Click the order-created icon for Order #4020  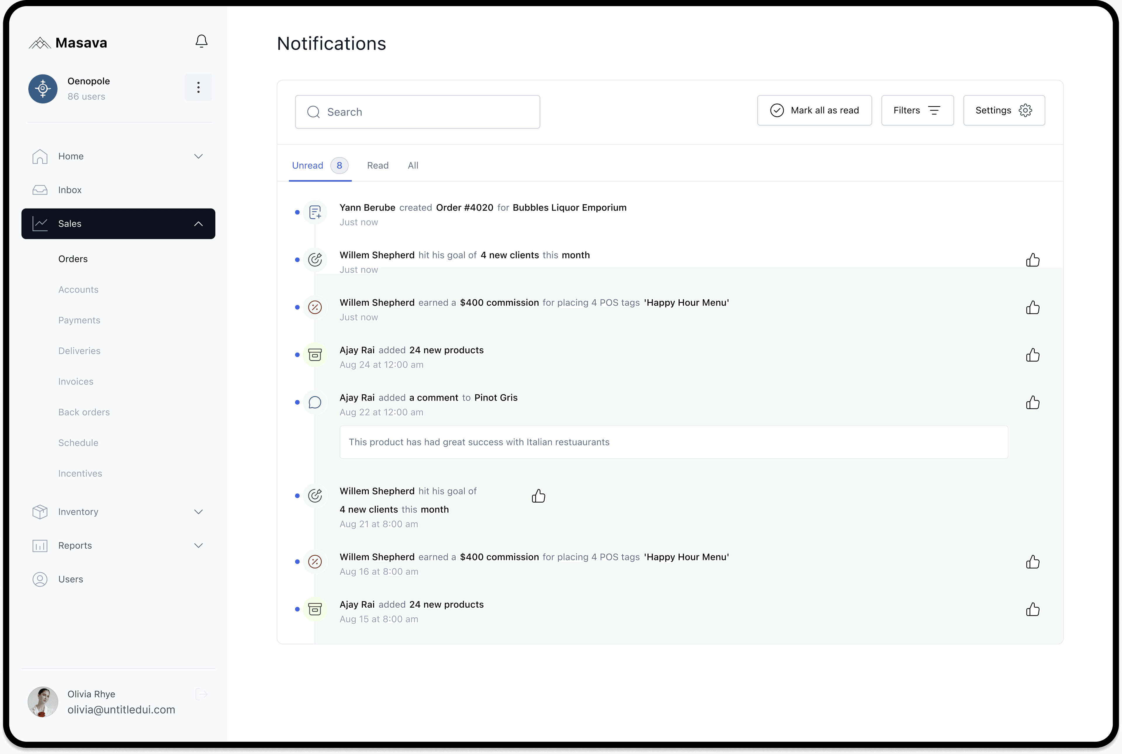315,212
